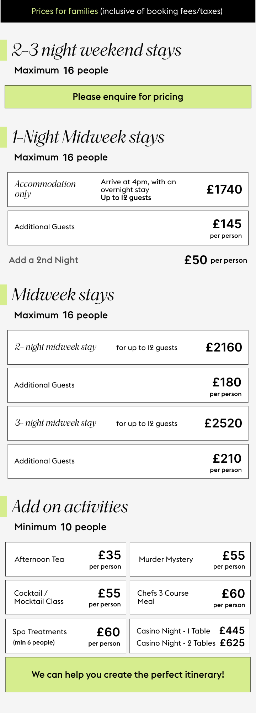The height and width of the screenshot is (713, 256).
Task: Select the Accommodation only £1740 row
Action: (128, 190)
